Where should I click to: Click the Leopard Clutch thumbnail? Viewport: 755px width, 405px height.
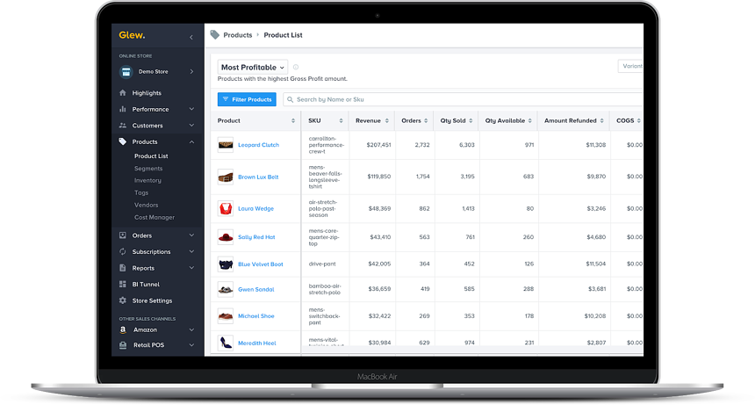coord(226,144)
